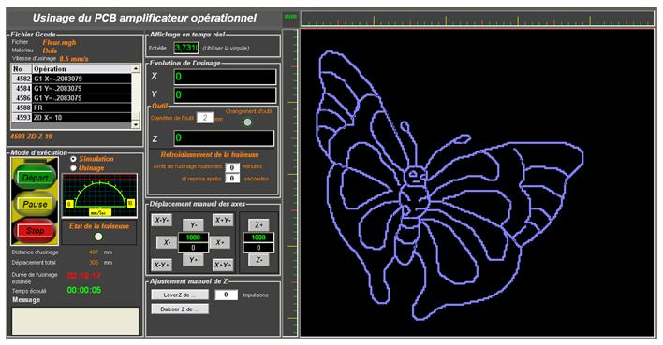Screen dimensions: 663x345
Task: Raise the tool with Z+ button
Action: point(258,225)
